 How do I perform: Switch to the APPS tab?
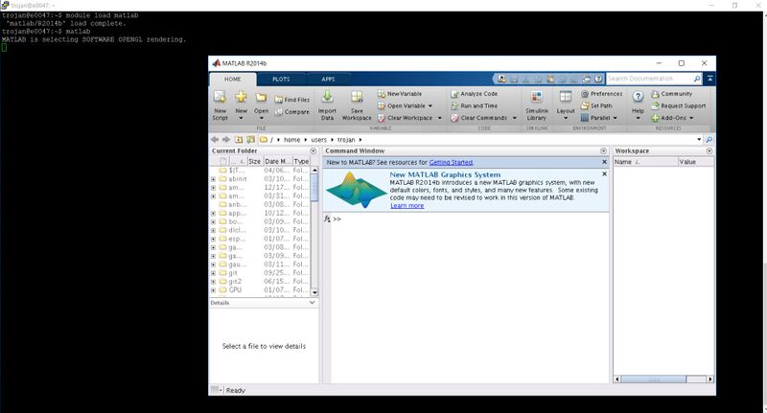click(328, 80)
